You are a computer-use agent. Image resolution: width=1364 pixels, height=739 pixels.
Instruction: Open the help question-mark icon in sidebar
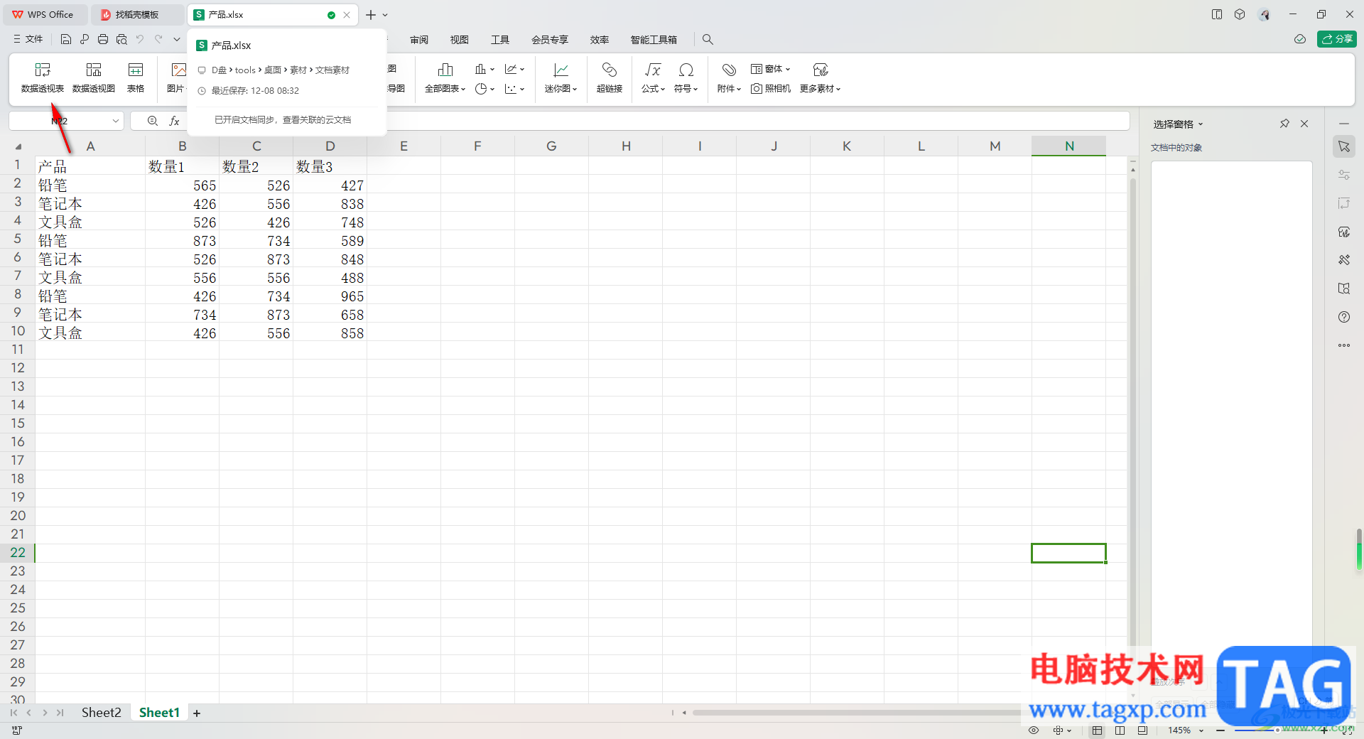tap(1344, 317)
